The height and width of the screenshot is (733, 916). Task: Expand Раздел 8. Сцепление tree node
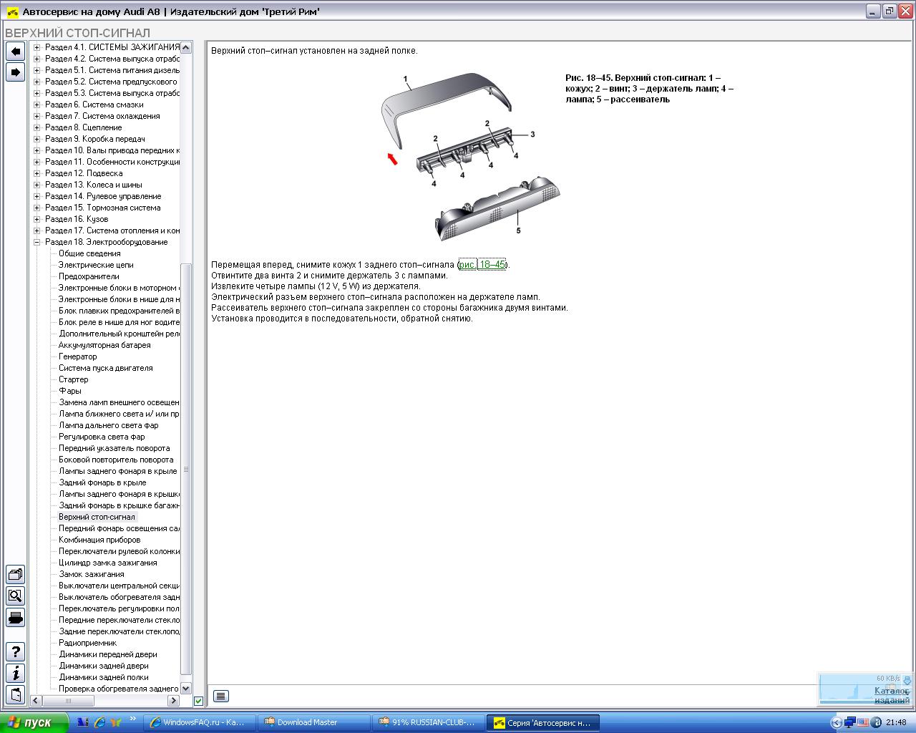pos(37,127)
